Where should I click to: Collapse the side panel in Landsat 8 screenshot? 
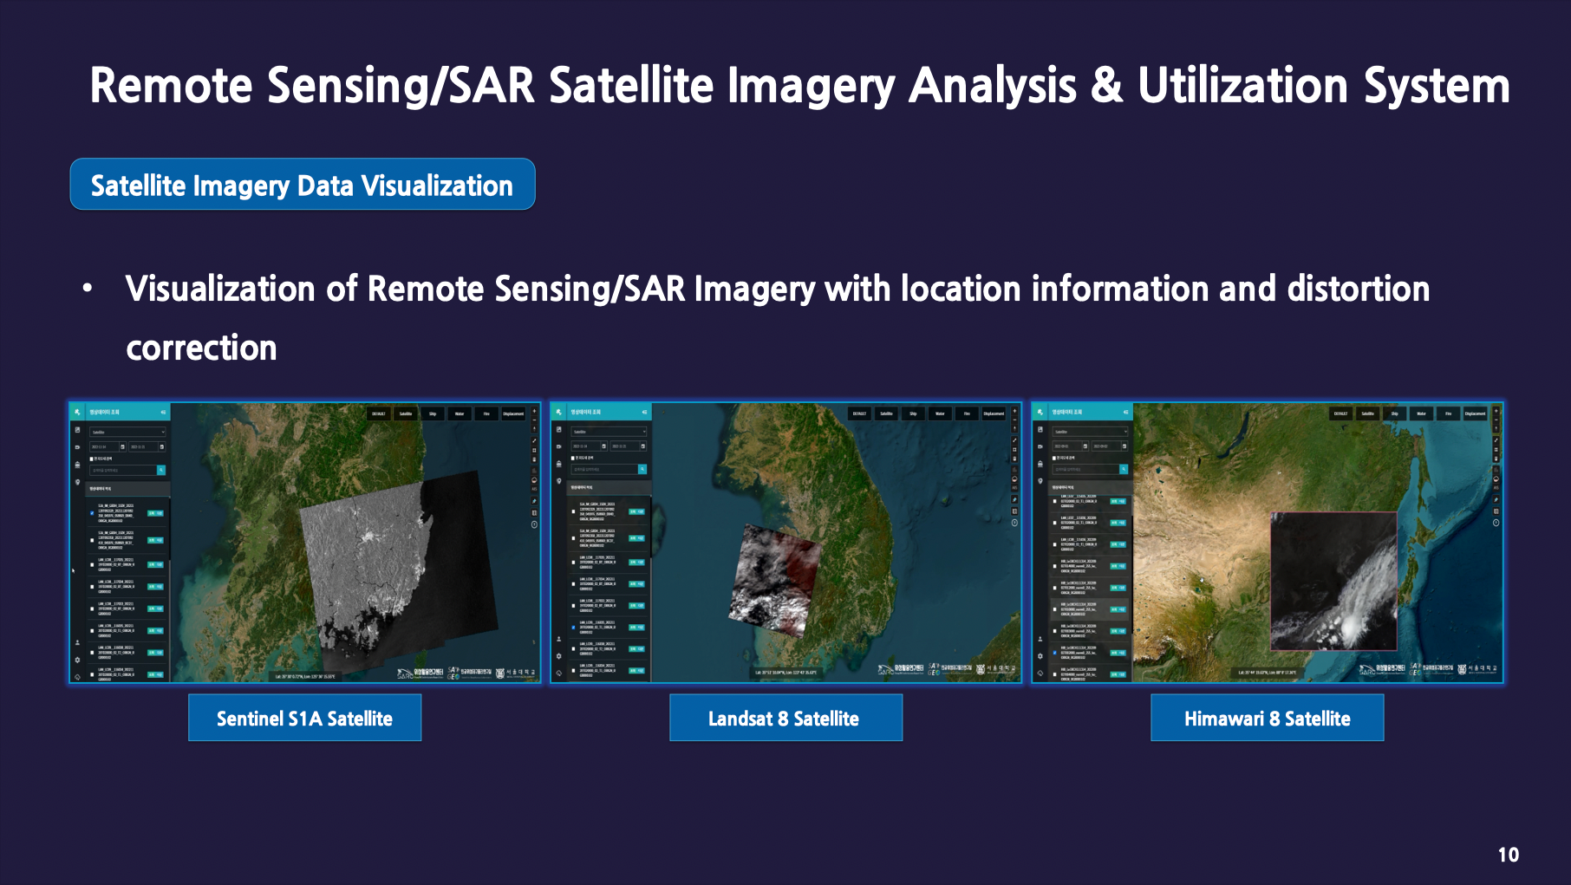pyautogui.click(x=644, y=412)
